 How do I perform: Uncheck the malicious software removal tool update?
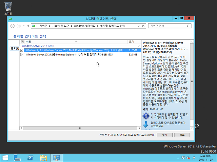click(22, 50)
